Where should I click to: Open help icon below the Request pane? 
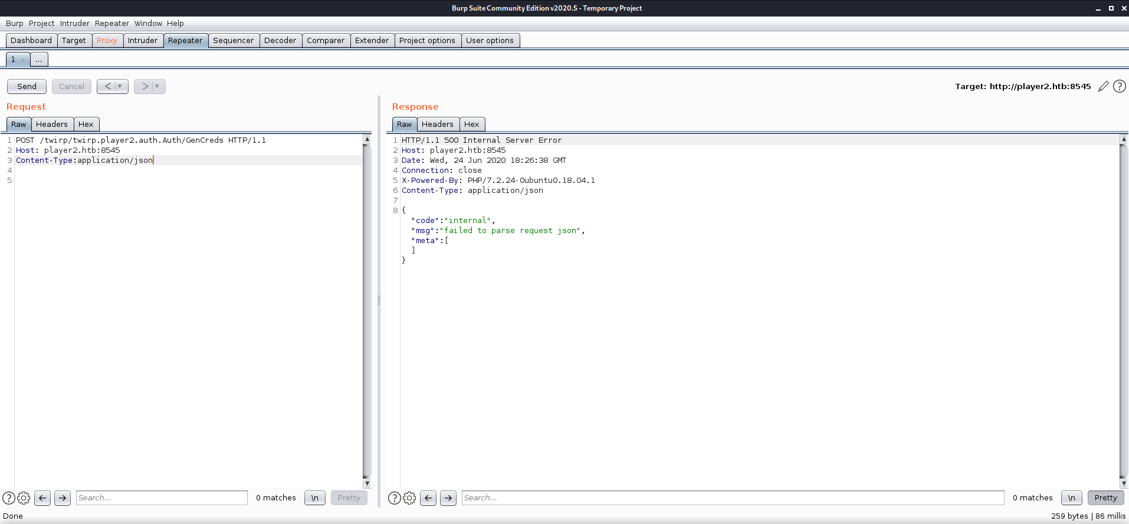tap(9, 498)
